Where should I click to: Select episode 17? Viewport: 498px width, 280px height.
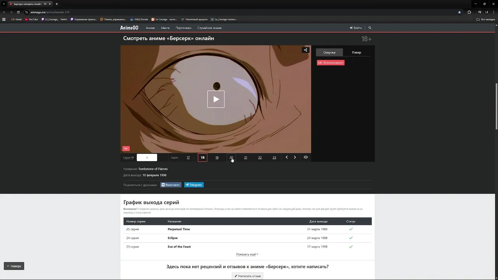(188, 157)
